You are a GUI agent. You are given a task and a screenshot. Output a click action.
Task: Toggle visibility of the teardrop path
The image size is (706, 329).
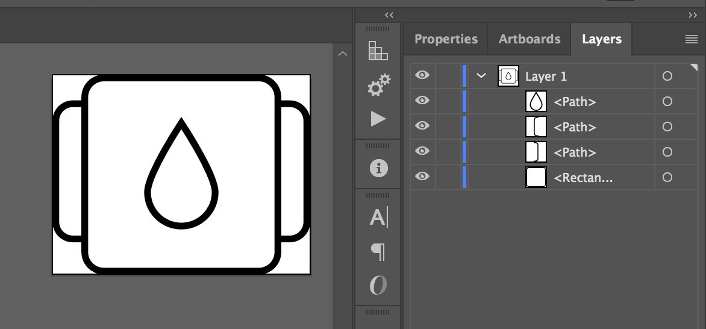point(423,101)
